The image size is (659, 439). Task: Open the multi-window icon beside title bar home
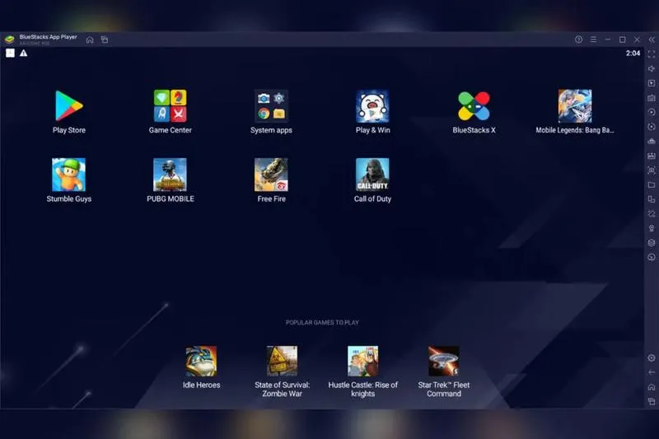pos(105,40)
